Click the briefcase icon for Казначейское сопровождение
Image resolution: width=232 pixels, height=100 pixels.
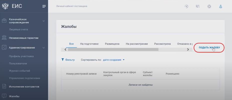coord(4,20)
